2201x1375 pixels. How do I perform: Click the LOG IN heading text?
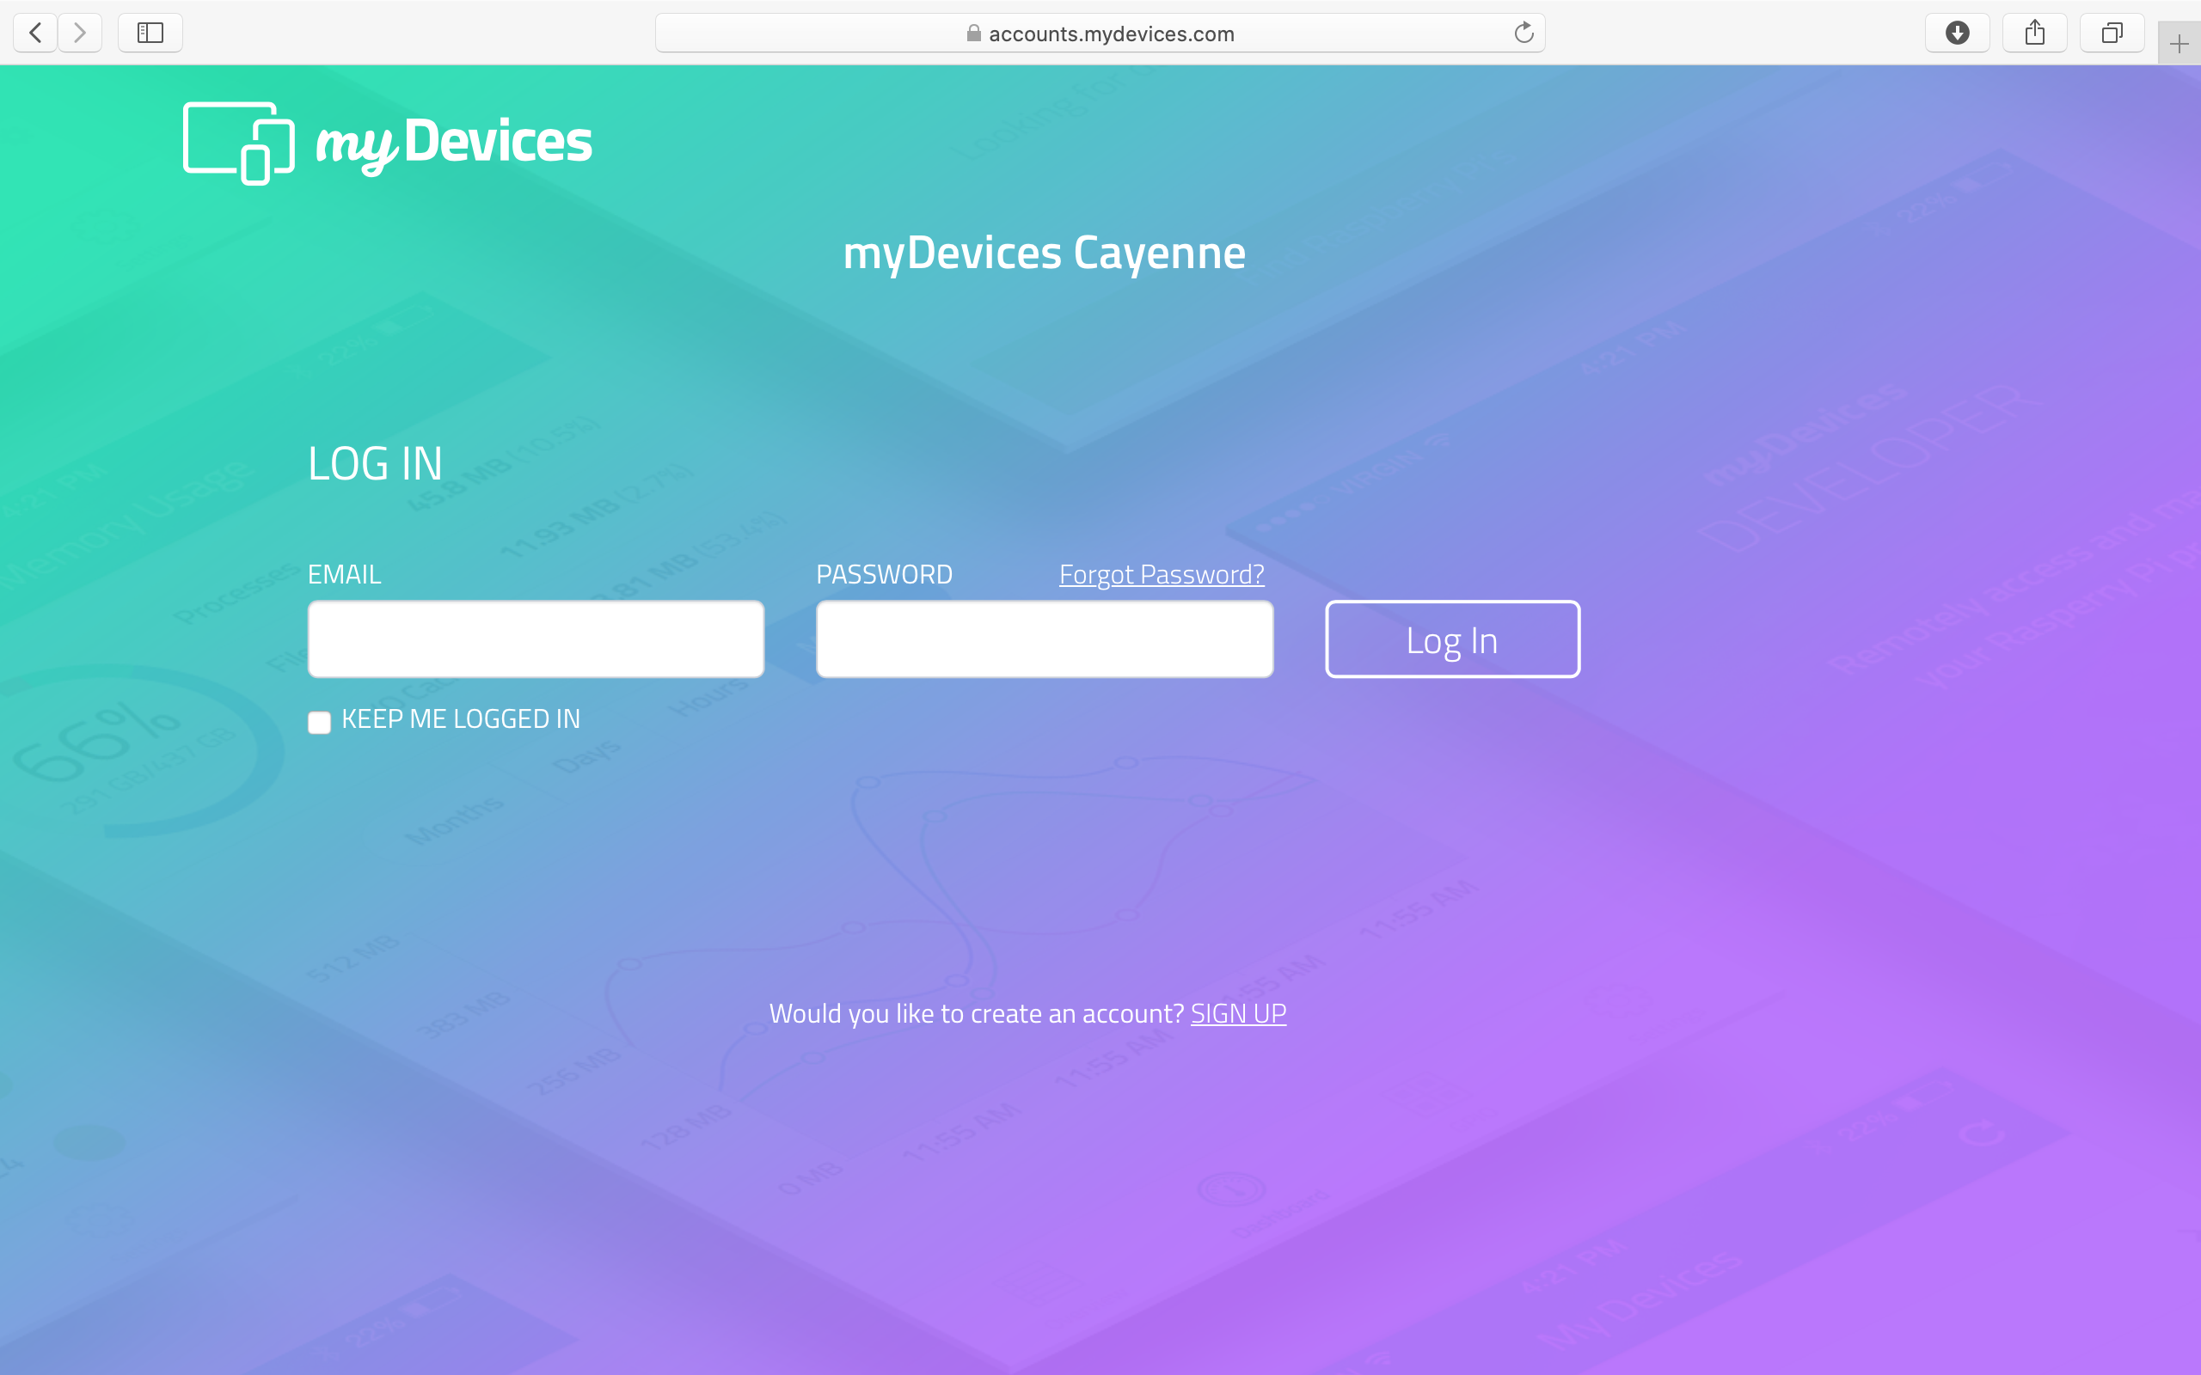[x=375, y=464]
